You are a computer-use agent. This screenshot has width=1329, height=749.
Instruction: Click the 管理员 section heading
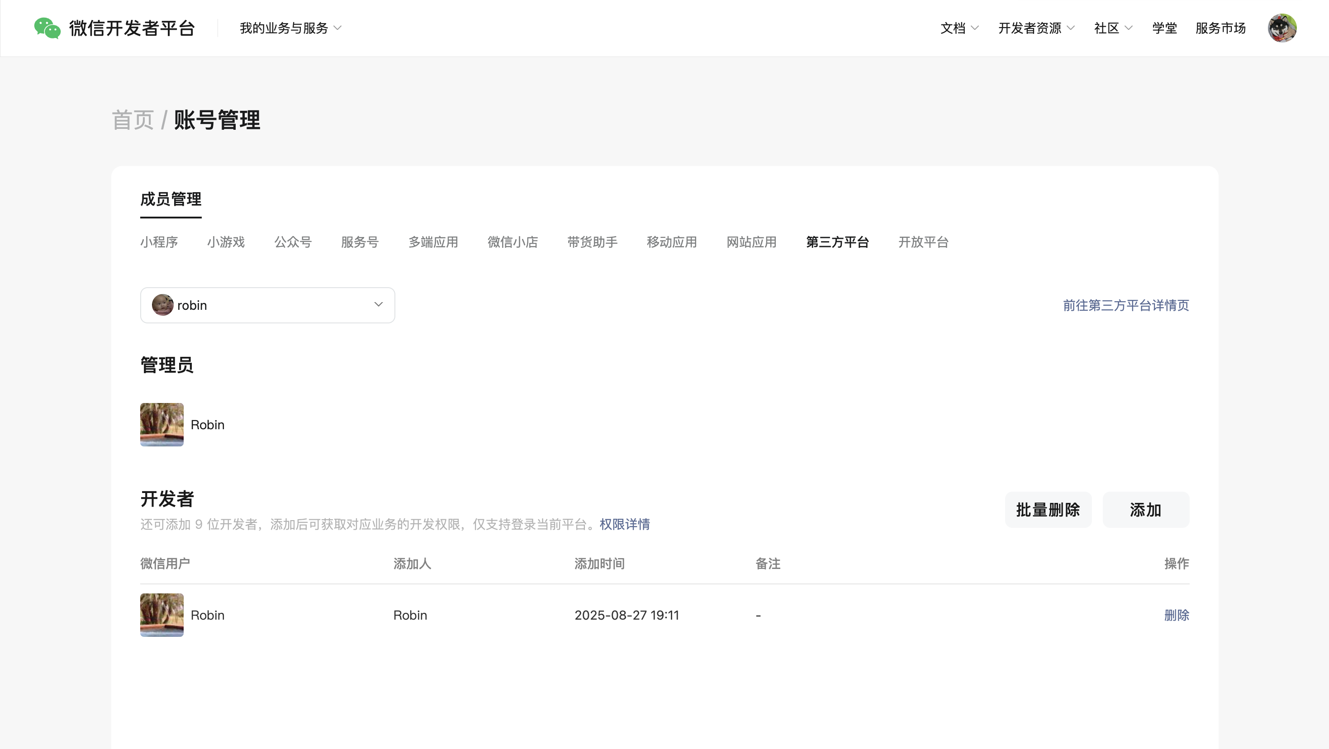coord(166,365)
